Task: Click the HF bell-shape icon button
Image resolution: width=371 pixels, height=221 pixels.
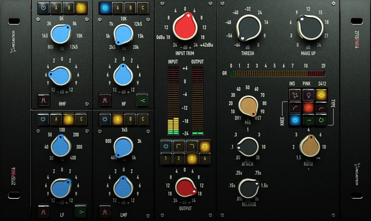Action: pyautogui.click(x=105, y=100)
